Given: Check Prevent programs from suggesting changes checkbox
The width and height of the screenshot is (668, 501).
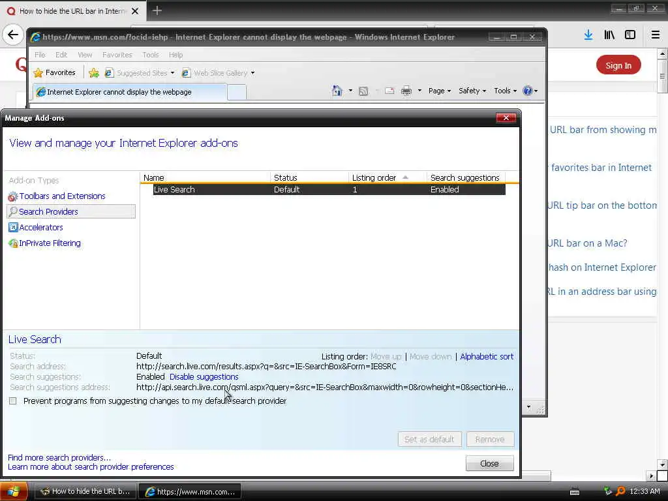Looking at the screenshot, I should click(x=13, y=401).
